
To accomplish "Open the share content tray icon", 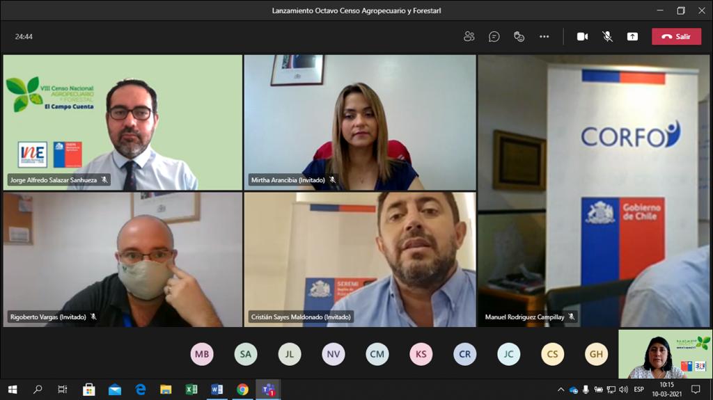I will 632,36.
